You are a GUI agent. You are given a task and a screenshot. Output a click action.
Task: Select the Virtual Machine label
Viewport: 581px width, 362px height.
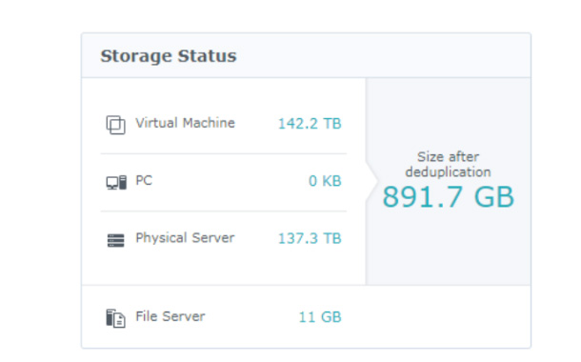click(185, 123)
